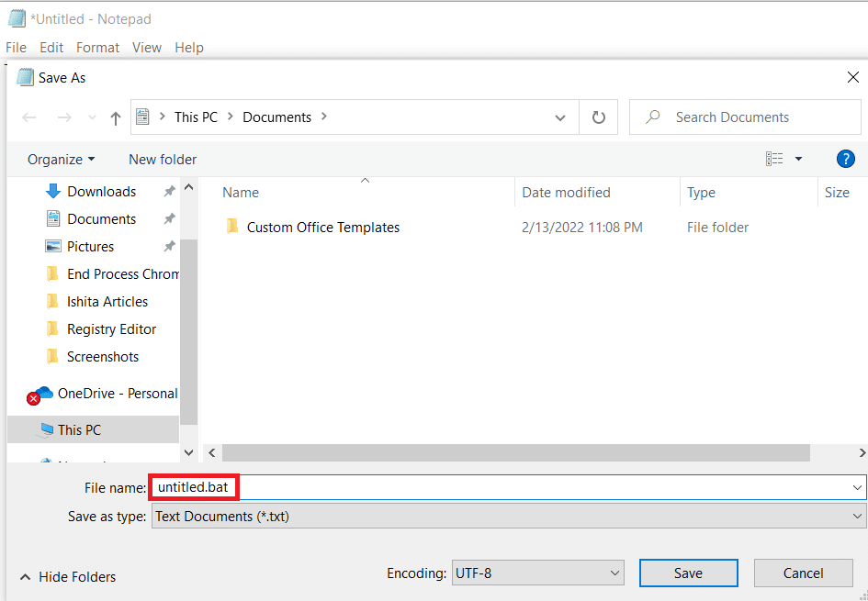868x601 pixels.
Task: Open Notepad's Help menu
Action: point(189,48)
